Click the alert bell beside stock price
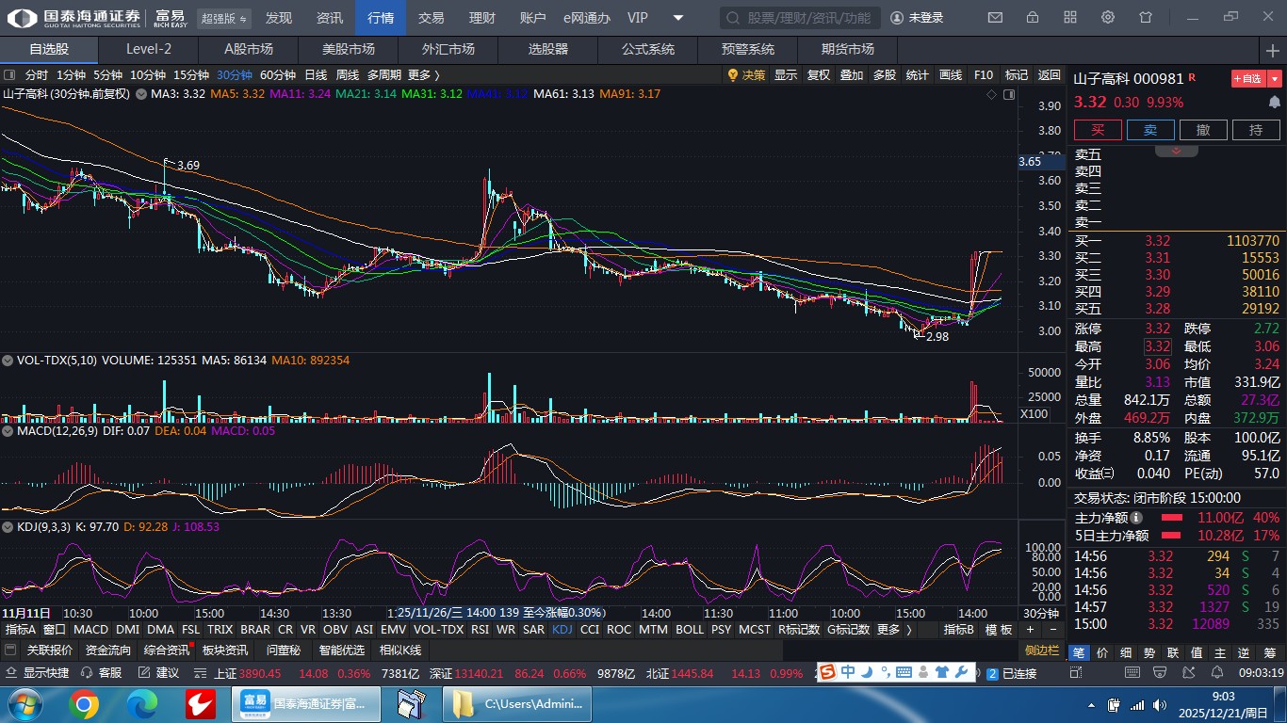This screenshot has height=723, width=1287. [x=1275, y=102]
